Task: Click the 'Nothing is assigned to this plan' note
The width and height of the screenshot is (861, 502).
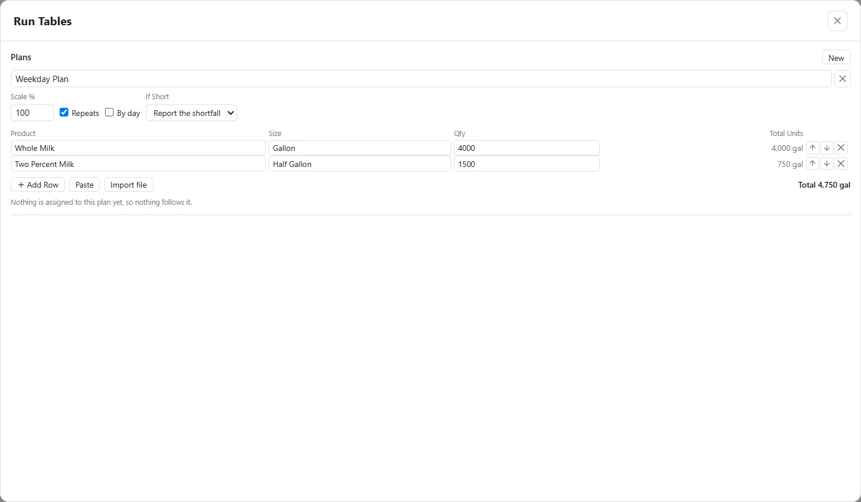Action: click(x=102, y=202)
